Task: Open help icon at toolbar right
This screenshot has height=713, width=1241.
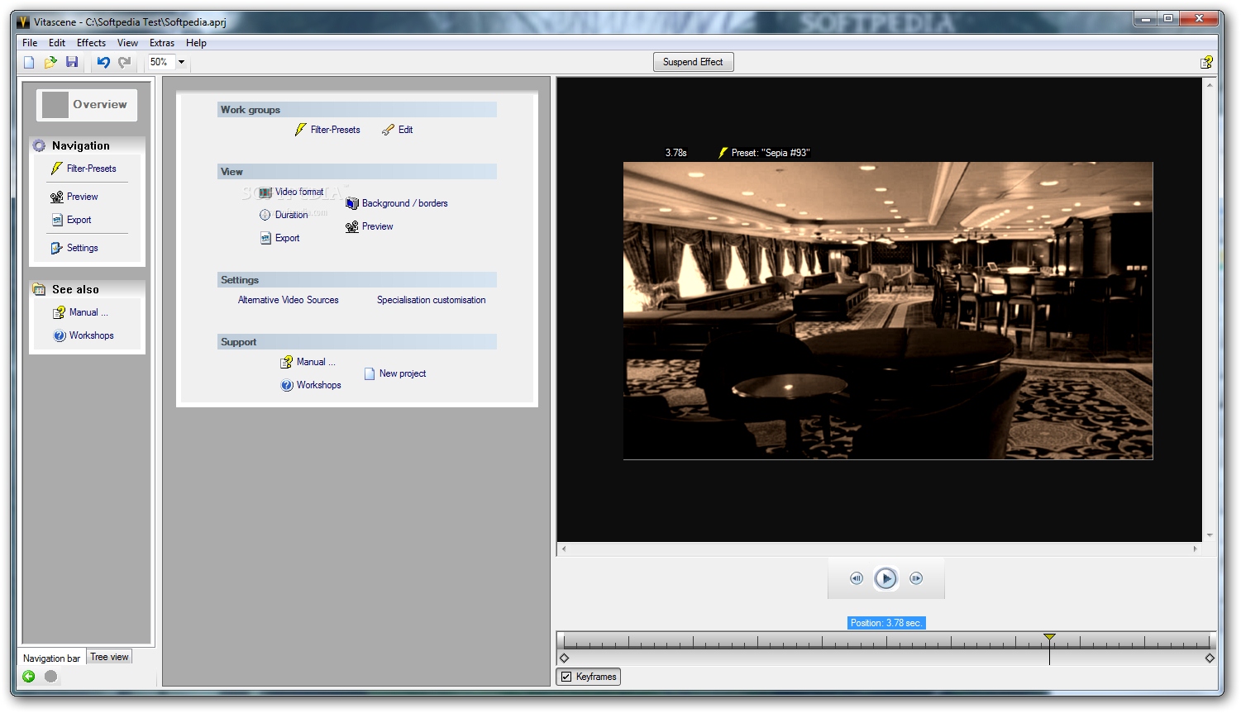Action: click(x=1206, y=62)
